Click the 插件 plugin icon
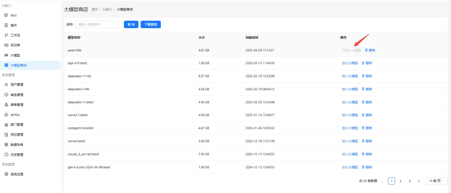This screenshot has height=193, width=451. click(x=6, y=25)
